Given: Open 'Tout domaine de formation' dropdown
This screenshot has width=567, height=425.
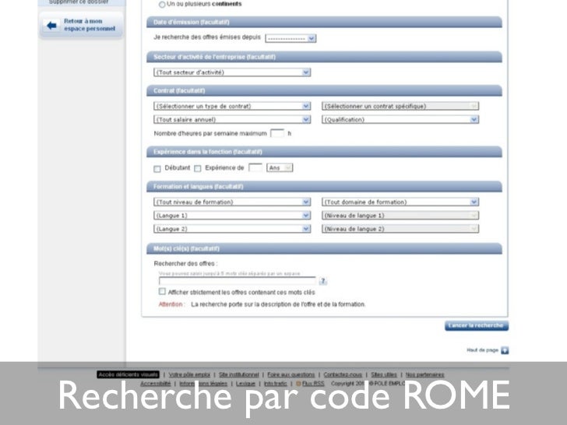Looking at the screenshot, I should [400, 202].
